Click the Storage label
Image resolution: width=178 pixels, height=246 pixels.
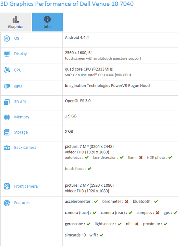point(21,132)
